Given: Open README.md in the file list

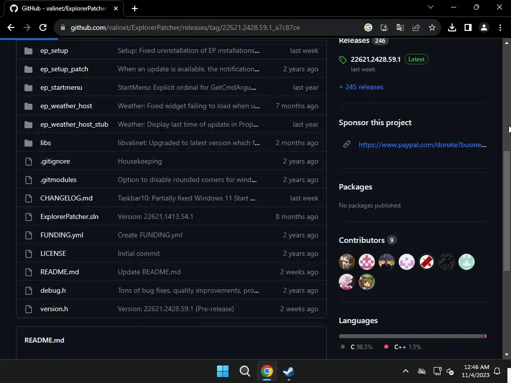Looking at the screenshot, I should [60, 272].
